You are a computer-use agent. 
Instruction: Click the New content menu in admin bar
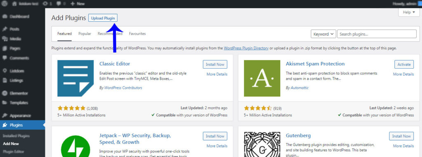(77, 4)
